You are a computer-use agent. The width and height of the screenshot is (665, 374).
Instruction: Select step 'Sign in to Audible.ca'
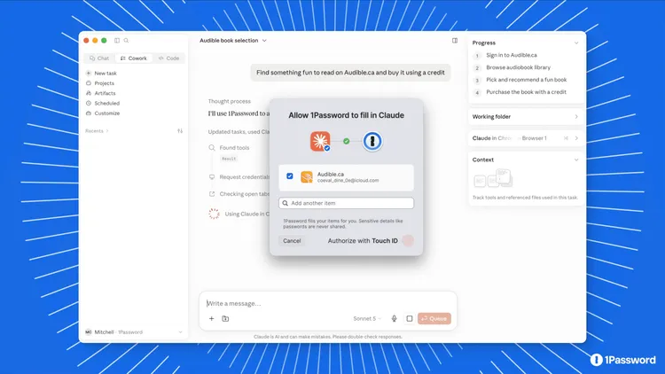tap(512, 55)
